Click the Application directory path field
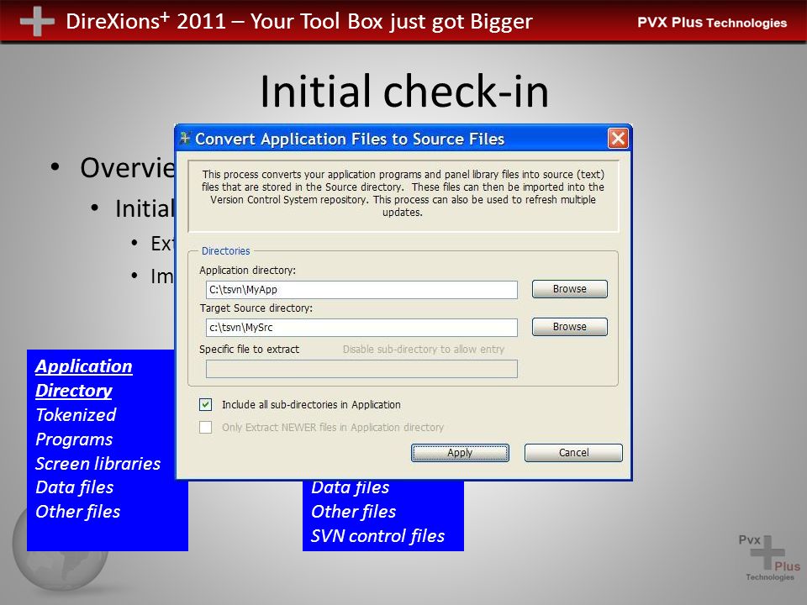807x605 pixels. click(361, 290)
